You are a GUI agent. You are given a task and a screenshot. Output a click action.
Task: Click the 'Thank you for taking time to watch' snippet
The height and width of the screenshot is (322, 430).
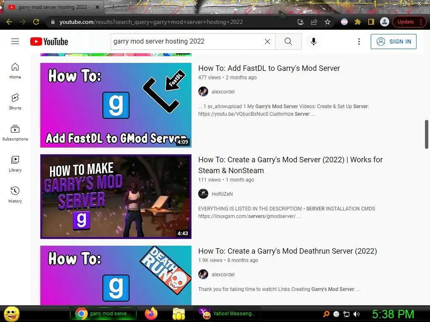coord(279,289)
